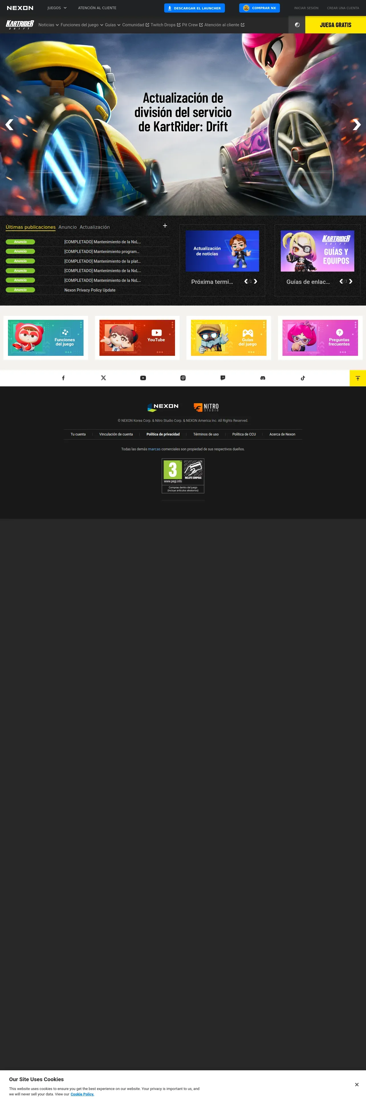
Task: Close the cookie notice banner
Action: click(x=357, y=1085)
